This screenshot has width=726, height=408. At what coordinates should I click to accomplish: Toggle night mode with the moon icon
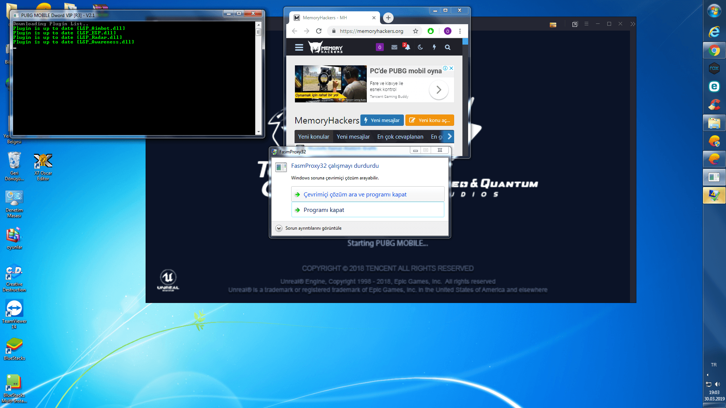click(420, 47)
